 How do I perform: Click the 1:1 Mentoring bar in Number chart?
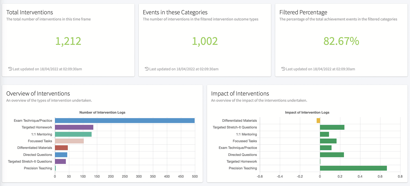point(73,134)
